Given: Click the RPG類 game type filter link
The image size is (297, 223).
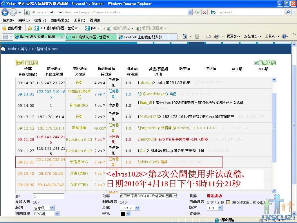Looking at the screenshot, I should [x=262, y=69].
